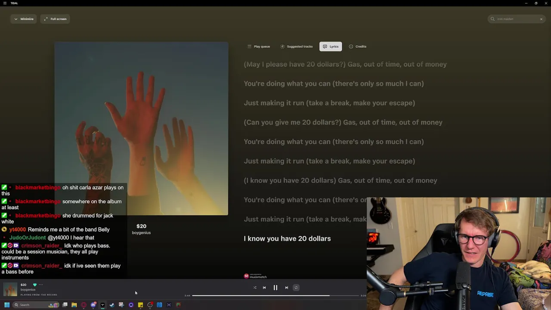The height and width of the screenshot is (310, 551).
Task: Toggle repeat mode in player bar
Action: pyautogui.click(x=296, y=288)
